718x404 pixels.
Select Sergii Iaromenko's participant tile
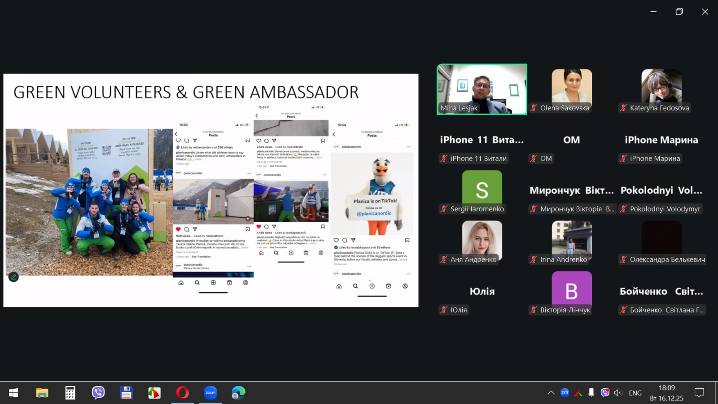(482, 191)
